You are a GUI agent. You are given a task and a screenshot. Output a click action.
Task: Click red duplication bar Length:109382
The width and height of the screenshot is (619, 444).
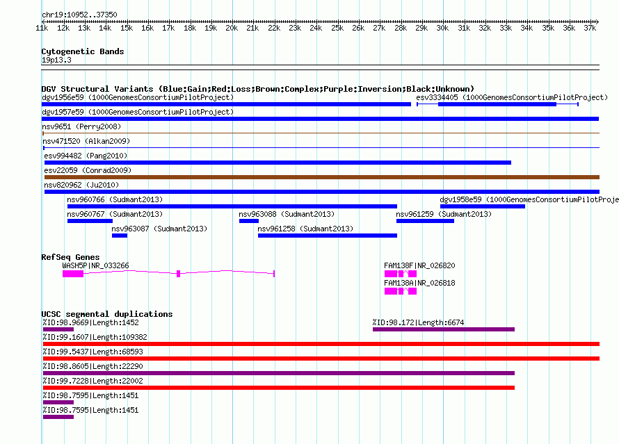[x=321, y=344]
